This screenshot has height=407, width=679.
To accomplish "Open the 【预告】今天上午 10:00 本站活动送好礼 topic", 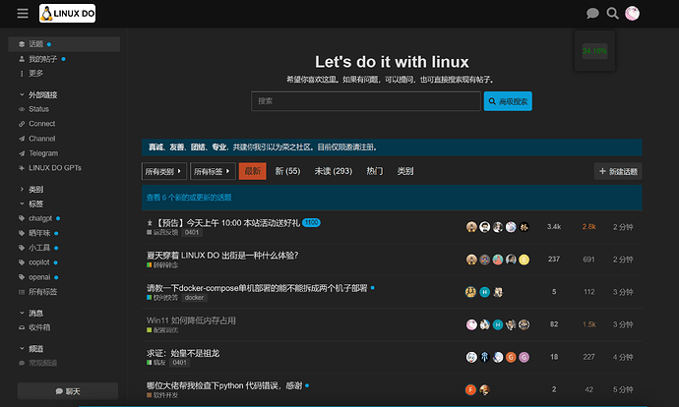I will point(227,223).
